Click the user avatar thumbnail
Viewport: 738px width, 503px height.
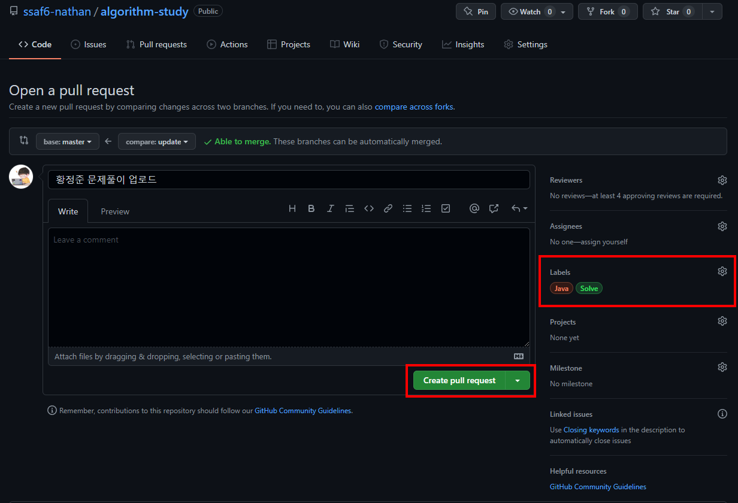point(21,177)
